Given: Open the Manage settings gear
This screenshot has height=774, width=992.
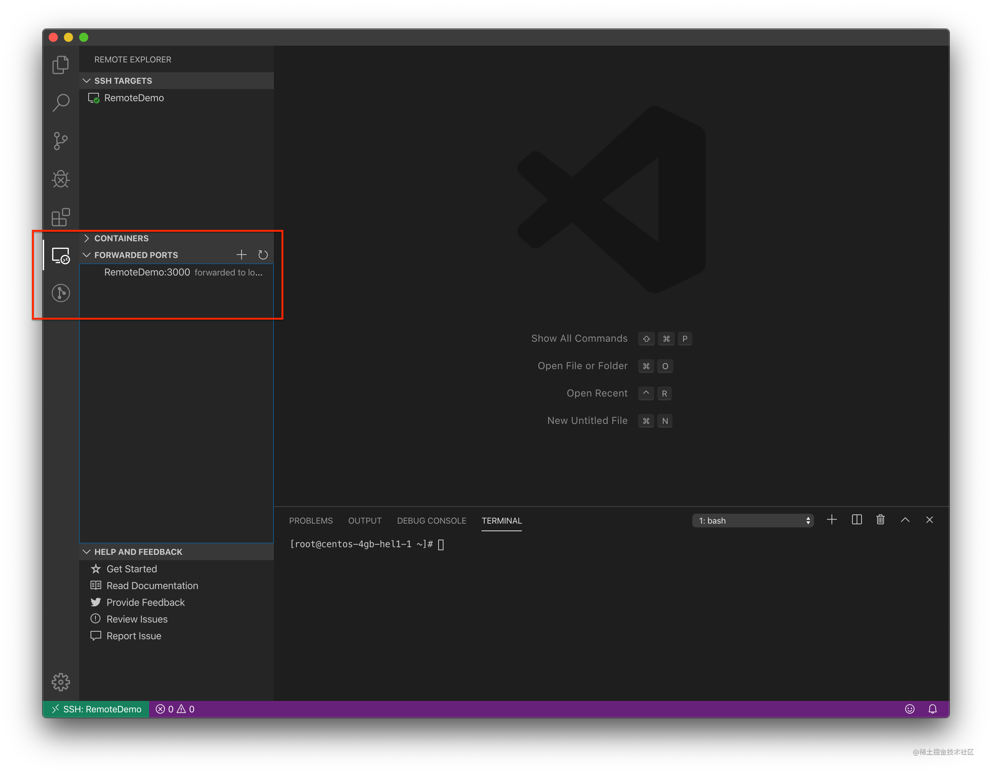Looking at the screenshot, I should point(60,682).
